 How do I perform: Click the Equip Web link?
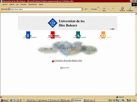65,68
